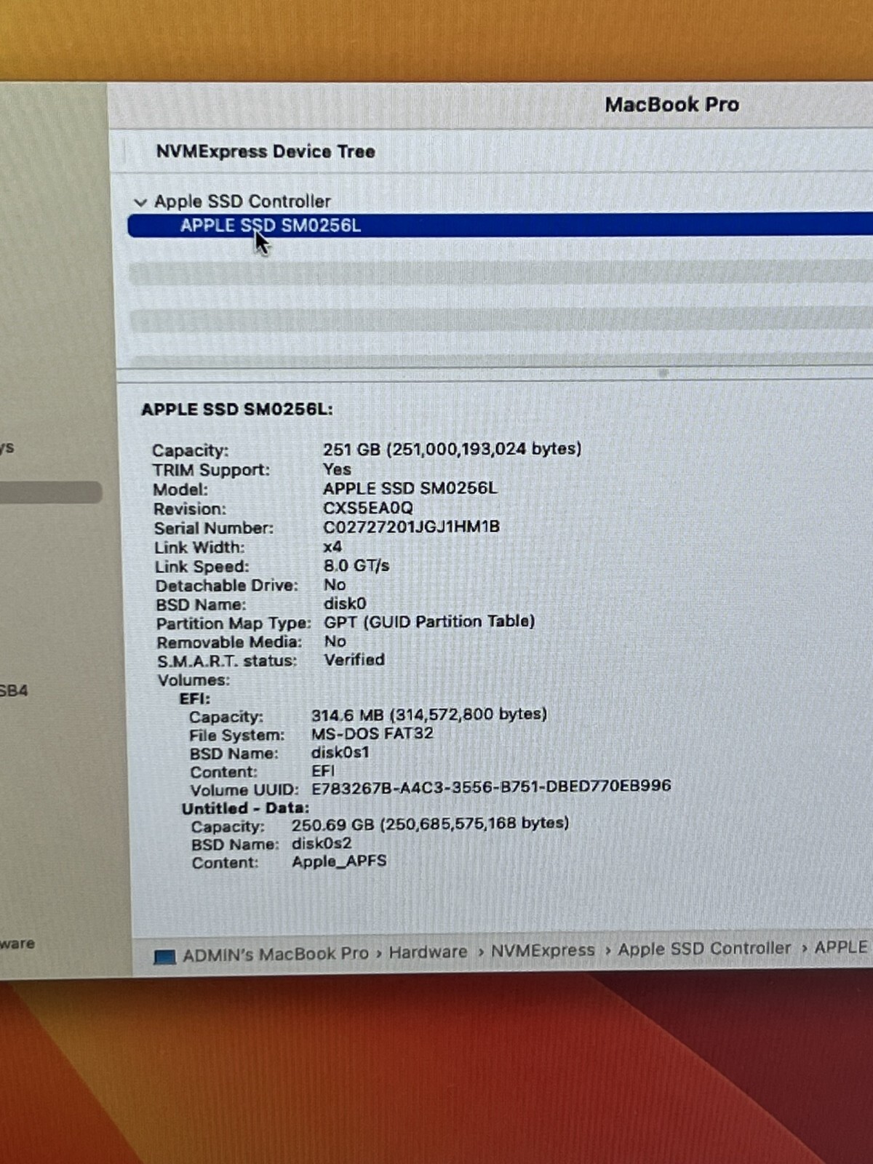Viewport: 873px width, 1164px height.
Task: Go to NVMExpress in the path bar
Action: point(543,951)
